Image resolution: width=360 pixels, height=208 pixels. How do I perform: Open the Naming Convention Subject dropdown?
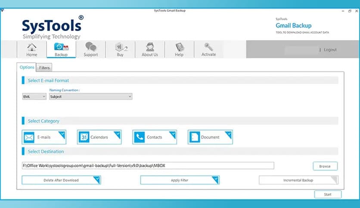pyautogui.click(x=91, y=97)
